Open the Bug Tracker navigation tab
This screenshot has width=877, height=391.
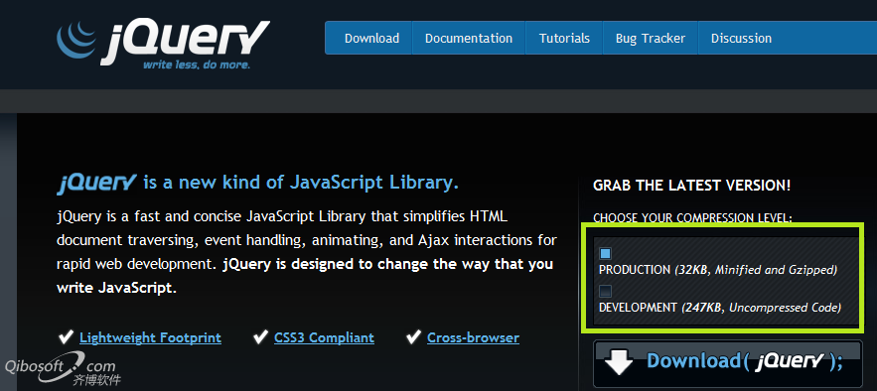pos(651,38)
